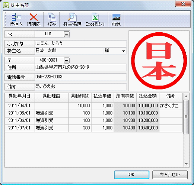Select the かきくけこ remarks cell
The image size is (194, 185).
point(171,106)
